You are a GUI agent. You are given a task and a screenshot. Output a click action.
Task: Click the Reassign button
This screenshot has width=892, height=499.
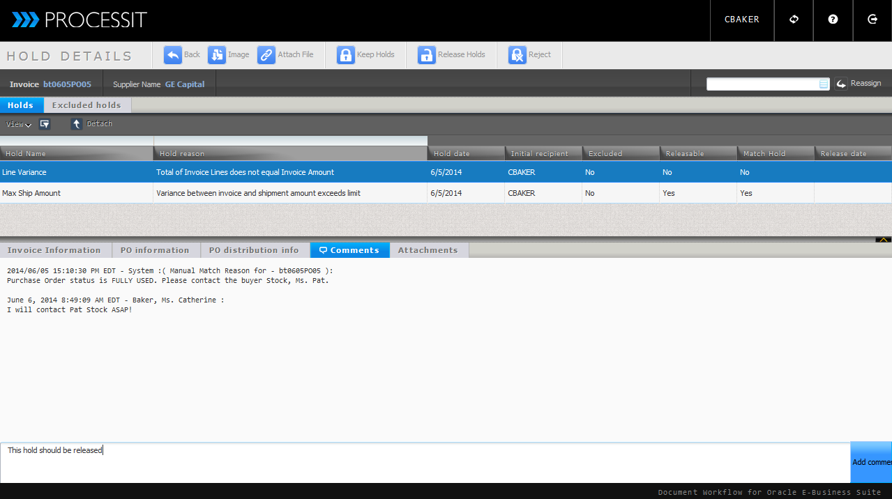pyautogui.click(x=859, y=84)
